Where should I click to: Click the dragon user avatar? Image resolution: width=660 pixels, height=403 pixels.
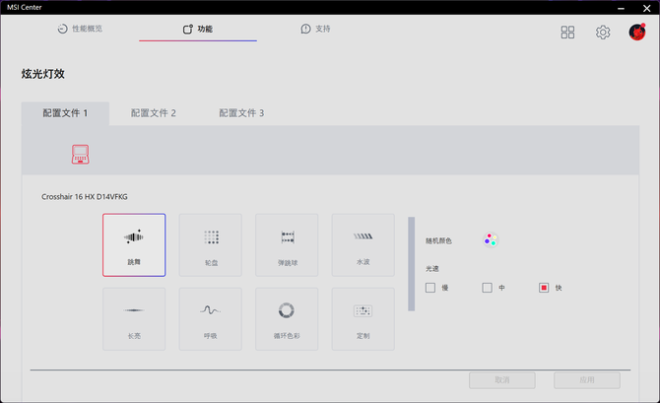click(x=637, y=32)
